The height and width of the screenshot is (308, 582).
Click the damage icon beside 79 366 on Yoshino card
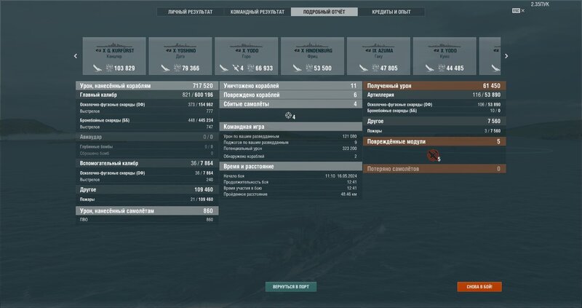coord(177,68)
